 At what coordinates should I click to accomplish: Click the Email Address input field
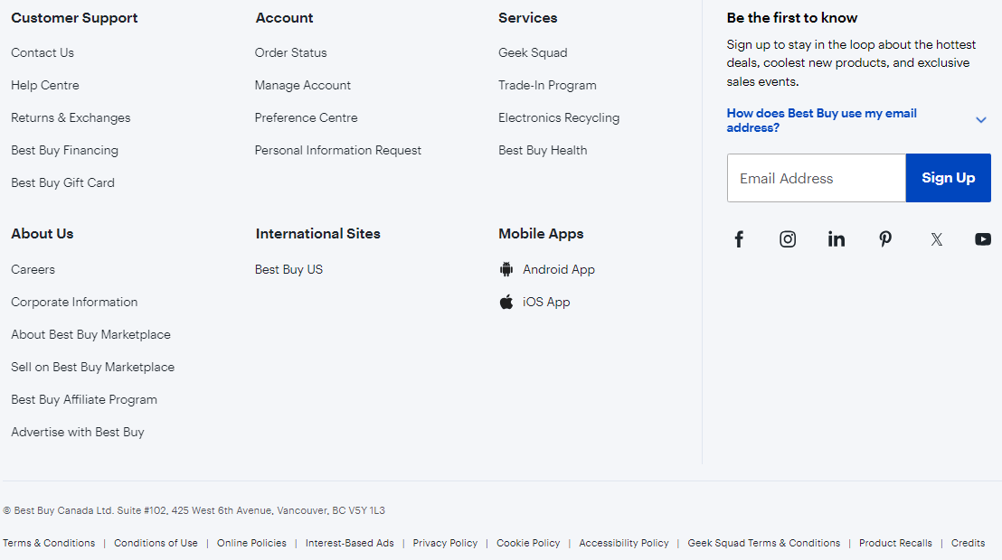point(814,178)
